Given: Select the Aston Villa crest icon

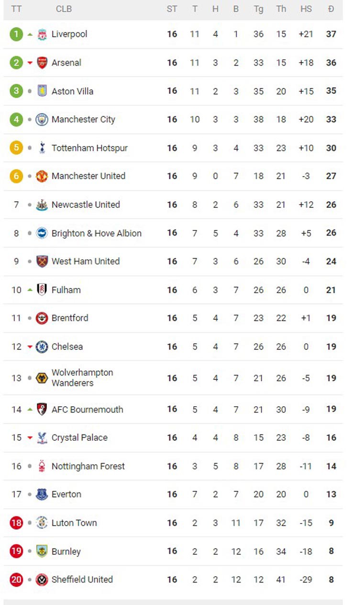Looking at the screenshot, I should click(x=42, y=91).
